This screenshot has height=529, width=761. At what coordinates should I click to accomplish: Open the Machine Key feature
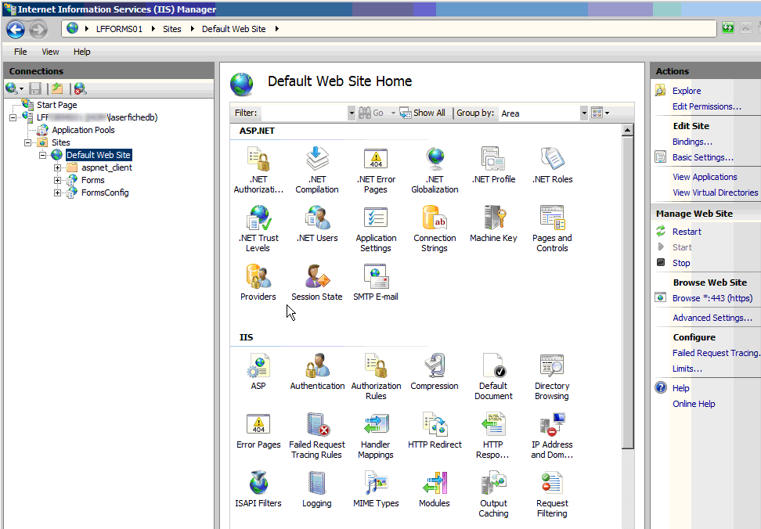(493, 224)
